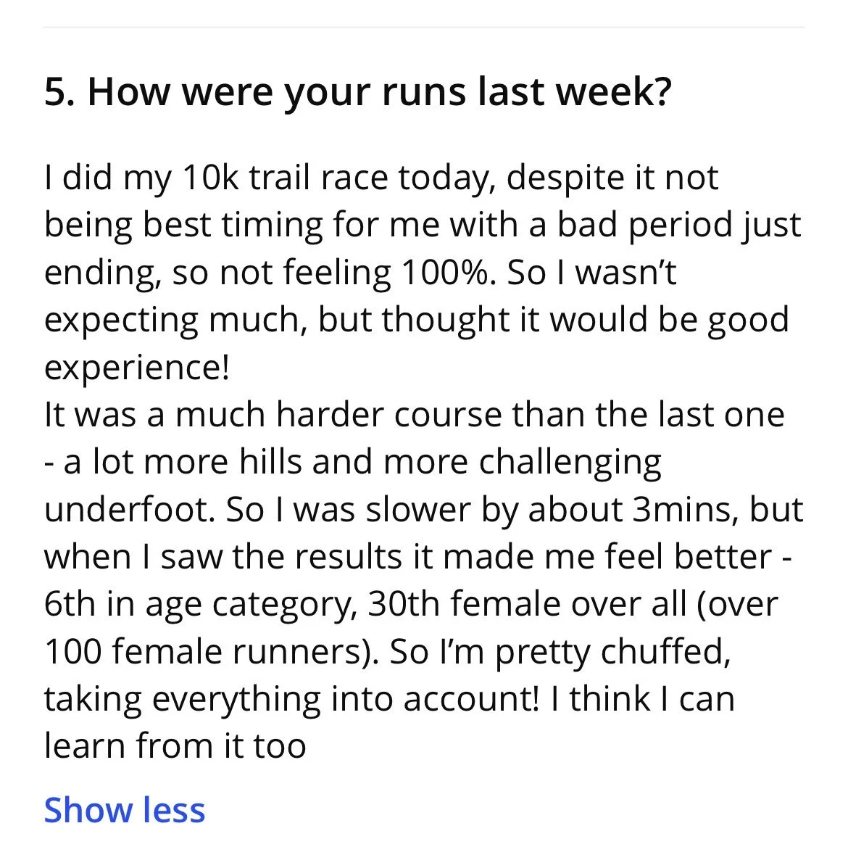
Task: Click the line starting with 'underfoot.'
Action: coord(424,509)
